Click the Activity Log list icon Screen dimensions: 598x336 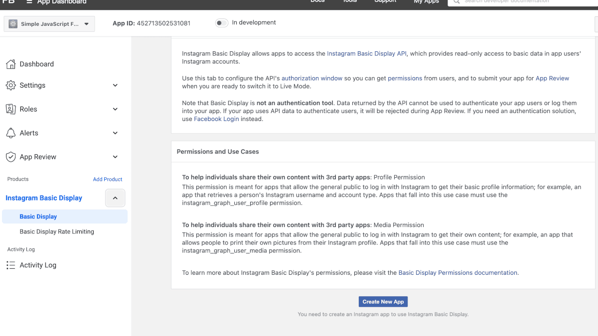tap(10, 265)
